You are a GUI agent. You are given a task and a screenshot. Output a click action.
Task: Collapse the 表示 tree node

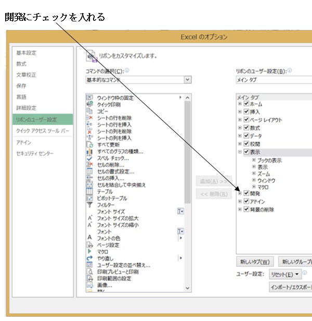[240, 152]
